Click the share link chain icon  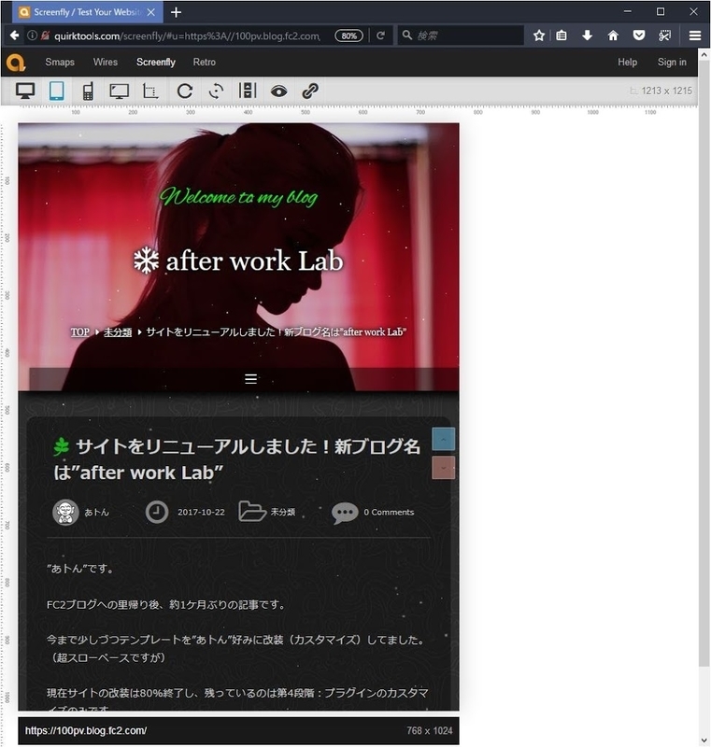pyautogui.click(x=310, y=91)
